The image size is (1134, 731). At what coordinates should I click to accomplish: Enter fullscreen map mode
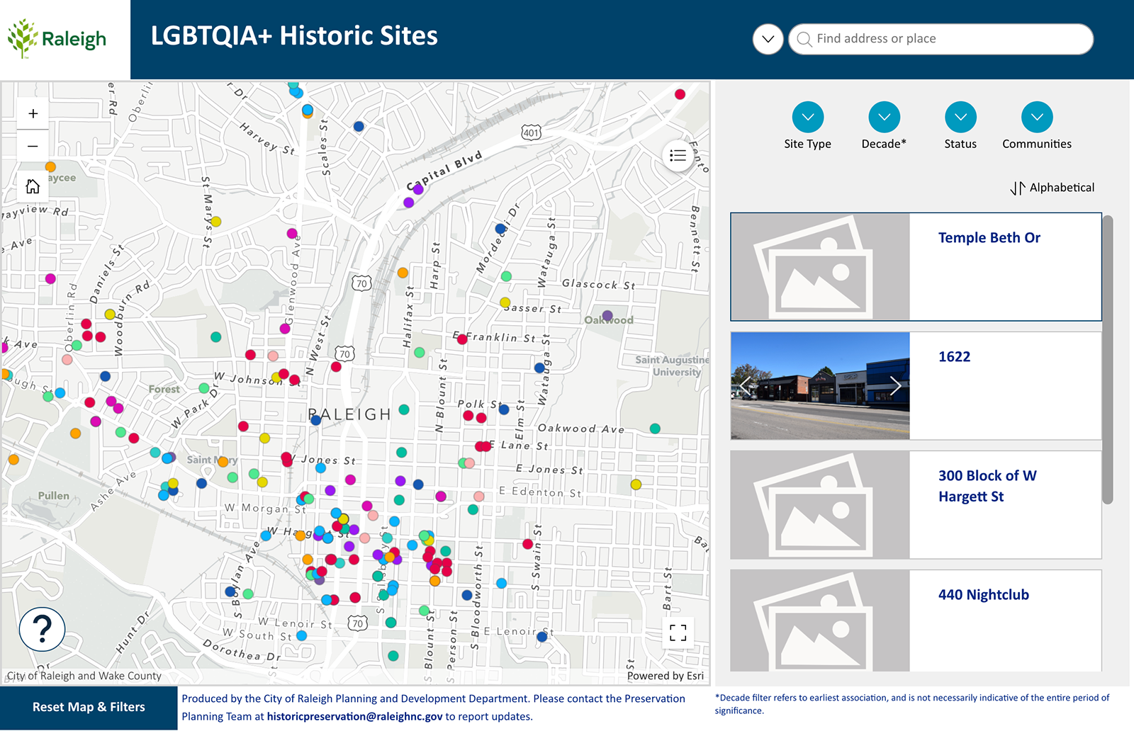tap(677, 633)
